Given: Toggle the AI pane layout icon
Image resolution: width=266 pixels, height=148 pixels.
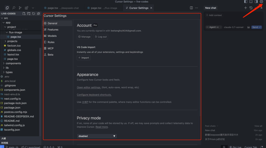Looking at the screenshot, I should click(256, 2).
